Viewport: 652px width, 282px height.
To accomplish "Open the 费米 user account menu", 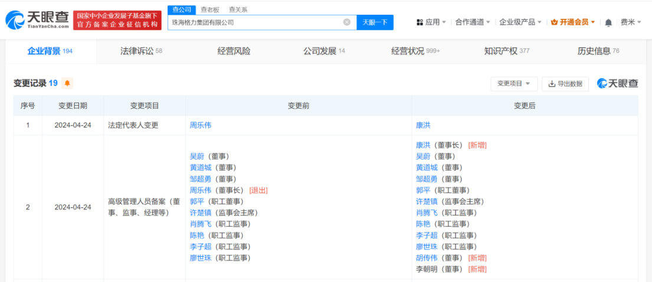I will click(x=630, y=22).
